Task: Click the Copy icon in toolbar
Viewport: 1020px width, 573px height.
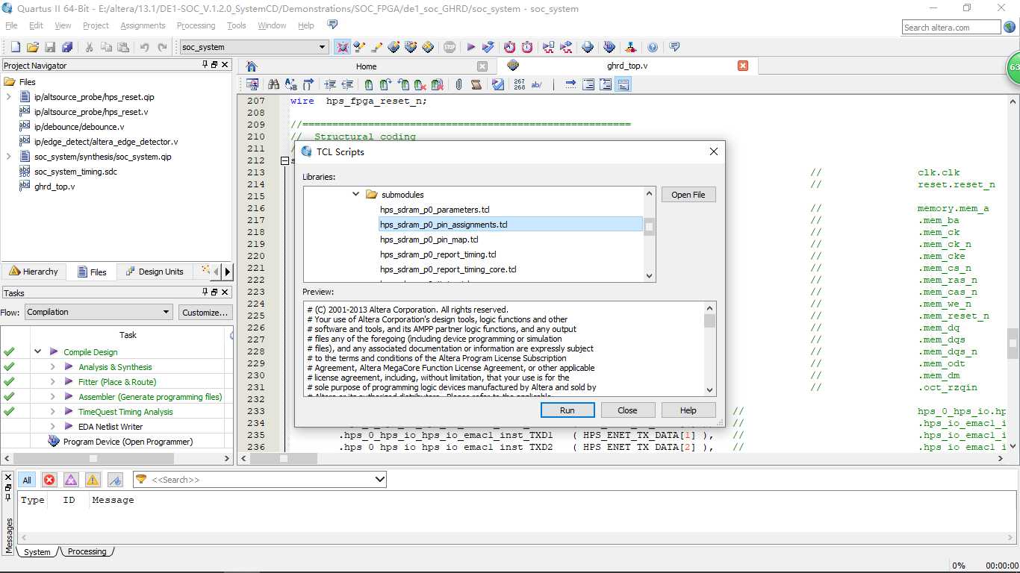Action: coord(106,47)
